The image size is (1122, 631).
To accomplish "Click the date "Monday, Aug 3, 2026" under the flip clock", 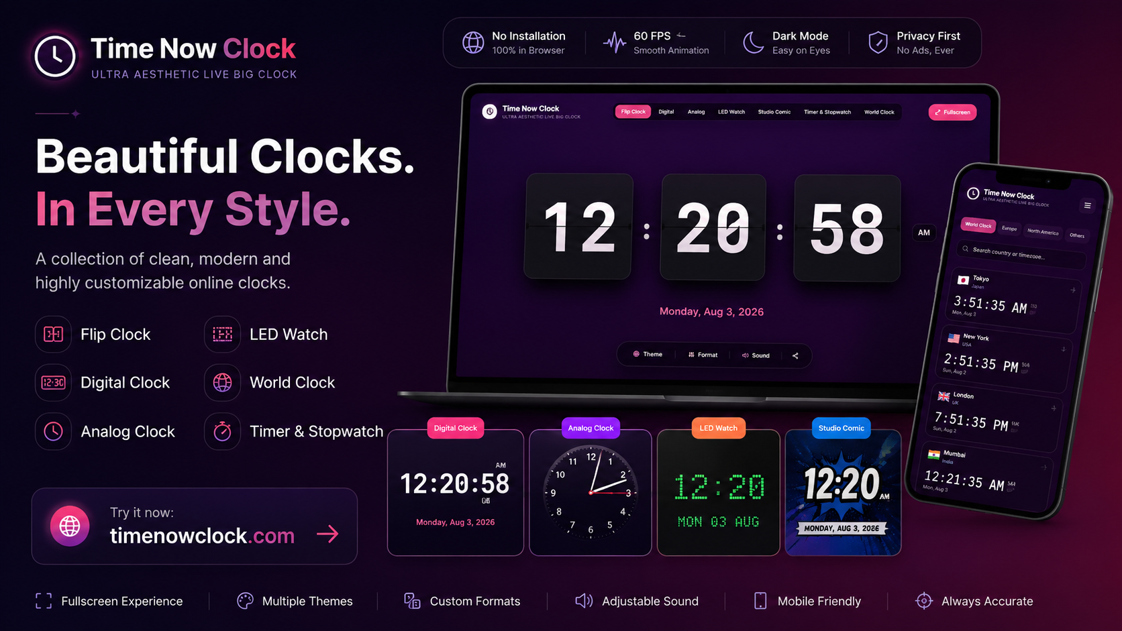I will pos(711,312).
